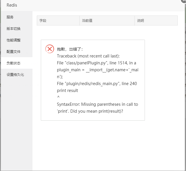Open the 设置持久化 tab

tap(17, 75)
